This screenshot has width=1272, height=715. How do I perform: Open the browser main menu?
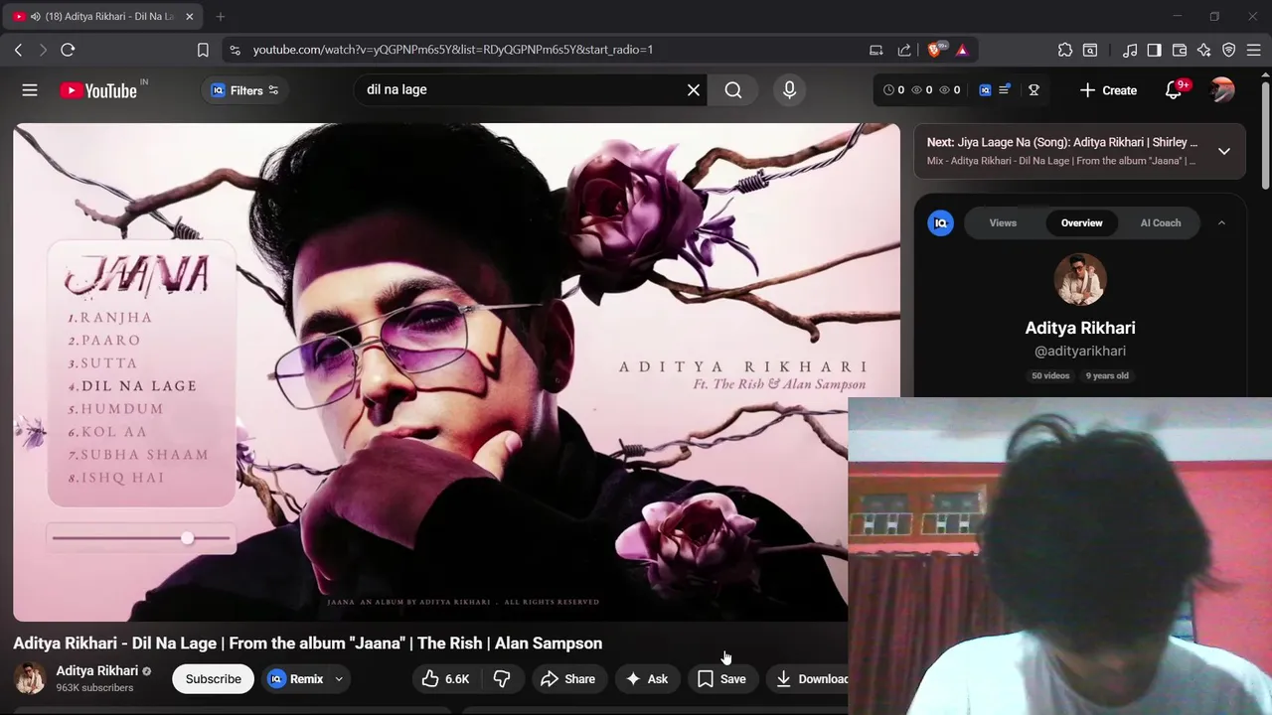click(1254, 50)
